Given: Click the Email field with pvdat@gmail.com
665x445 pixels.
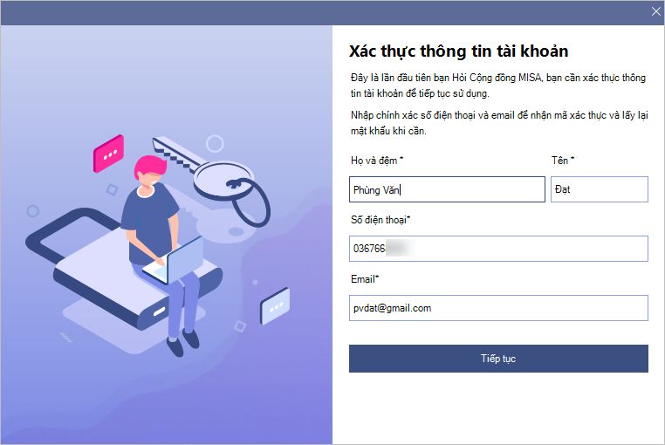Looking at the screenshot, I should [498, 308].
